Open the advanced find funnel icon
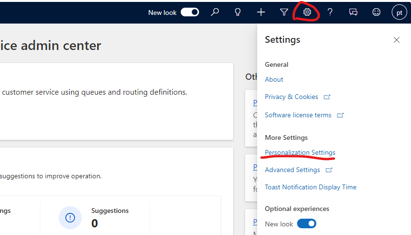Screen dimensions: 411x235 [284, 12]
